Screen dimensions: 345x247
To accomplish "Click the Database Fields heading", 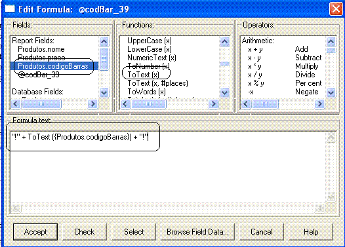I will click(37, 92).
